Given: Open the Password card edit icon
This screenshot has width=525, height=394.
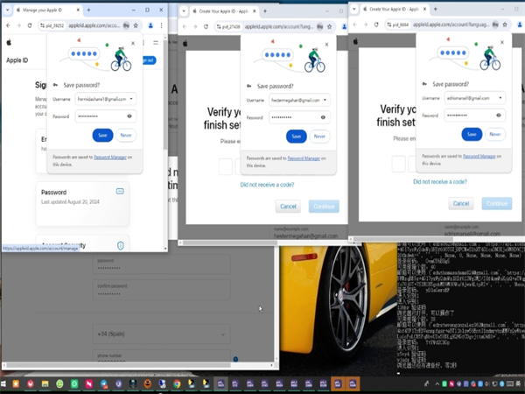Looking at the screenshot, I should (120, 191).
